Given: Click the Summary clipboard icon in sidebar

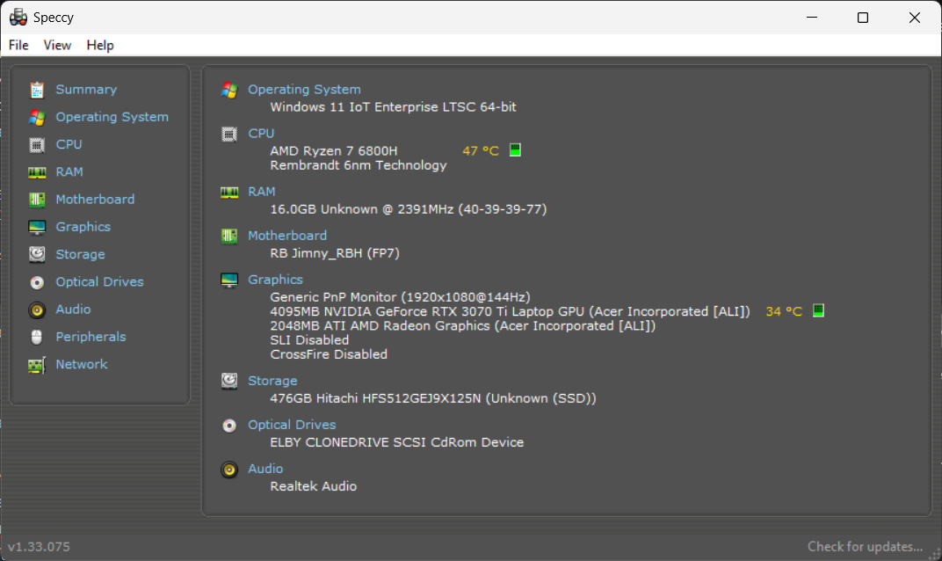Looking at the screenshot, I should click(x=37, y=90).
